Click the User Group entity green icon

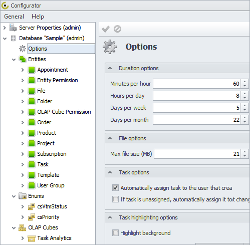pyautogui.click(x=32, y=185)
